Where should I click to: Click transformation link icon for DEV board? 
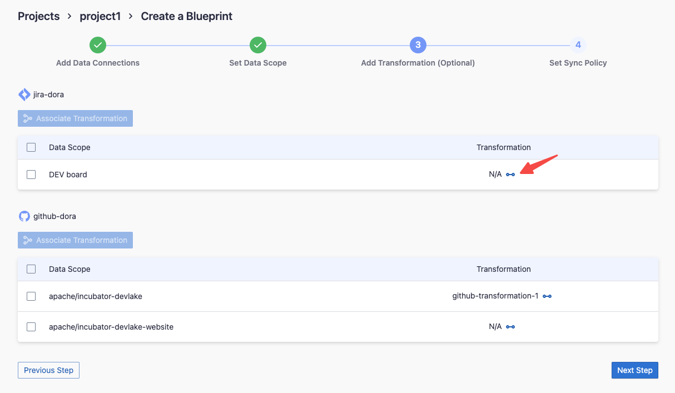click(510, 175)
